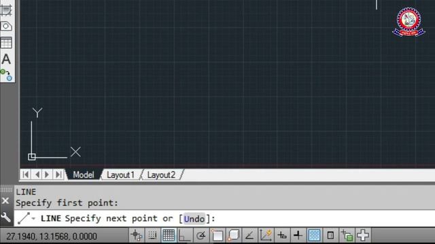Close the command line window

pos(5,201)
